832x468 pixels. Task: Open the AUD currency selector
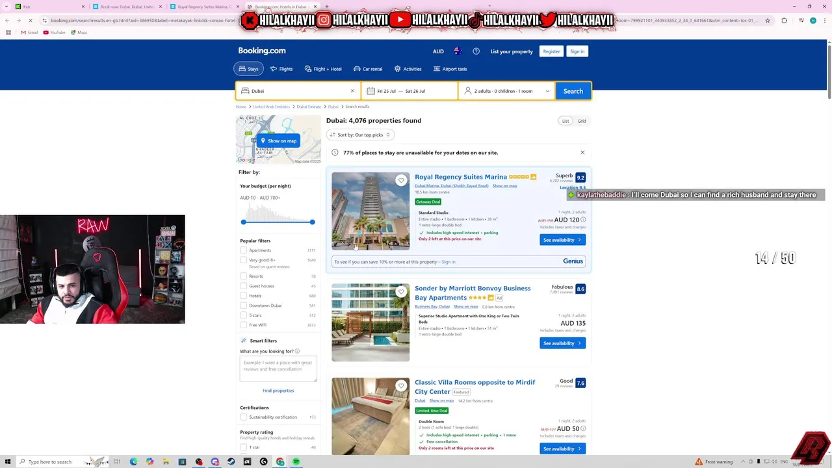(x=439, y=51)
